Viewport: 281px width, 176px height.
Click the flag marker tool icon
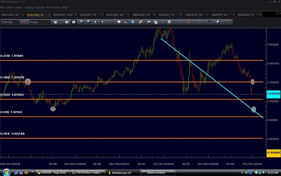(x=102, y=22)
